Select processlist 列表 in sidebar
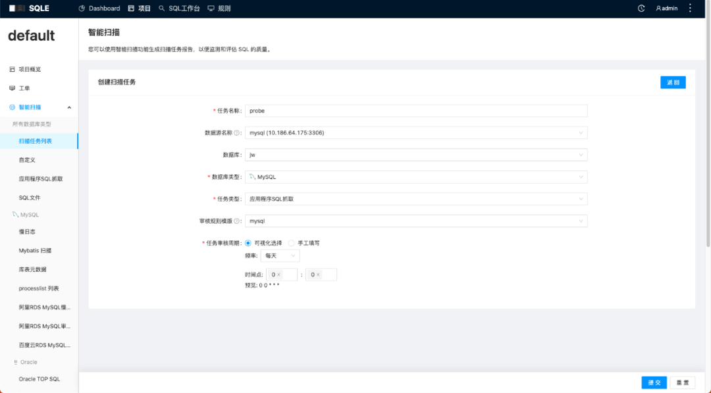Viewport: 711px width, 393px height. 39,289
